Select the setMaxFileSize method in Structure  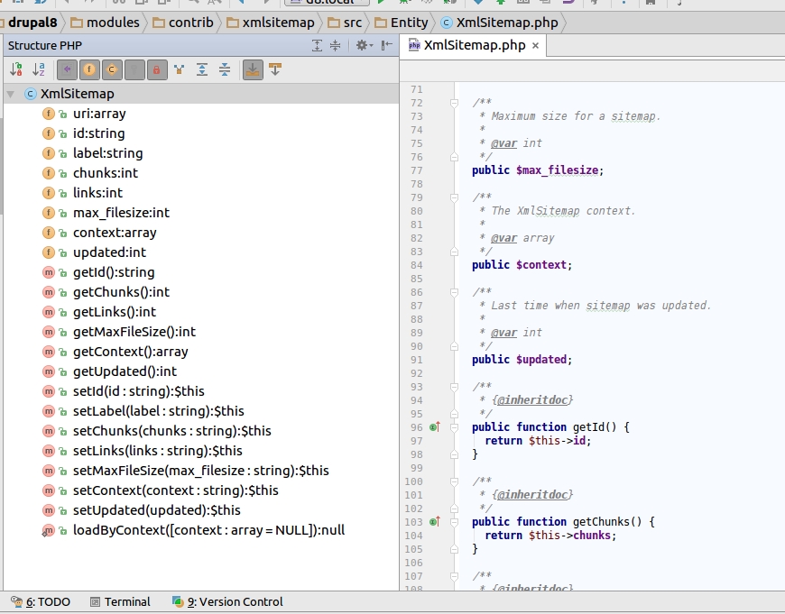[x=200, y=471]
